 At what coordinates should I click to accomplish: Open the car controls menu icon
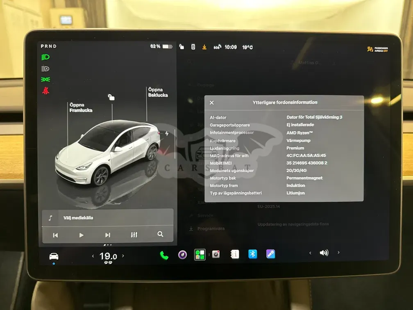coord(54,256)
